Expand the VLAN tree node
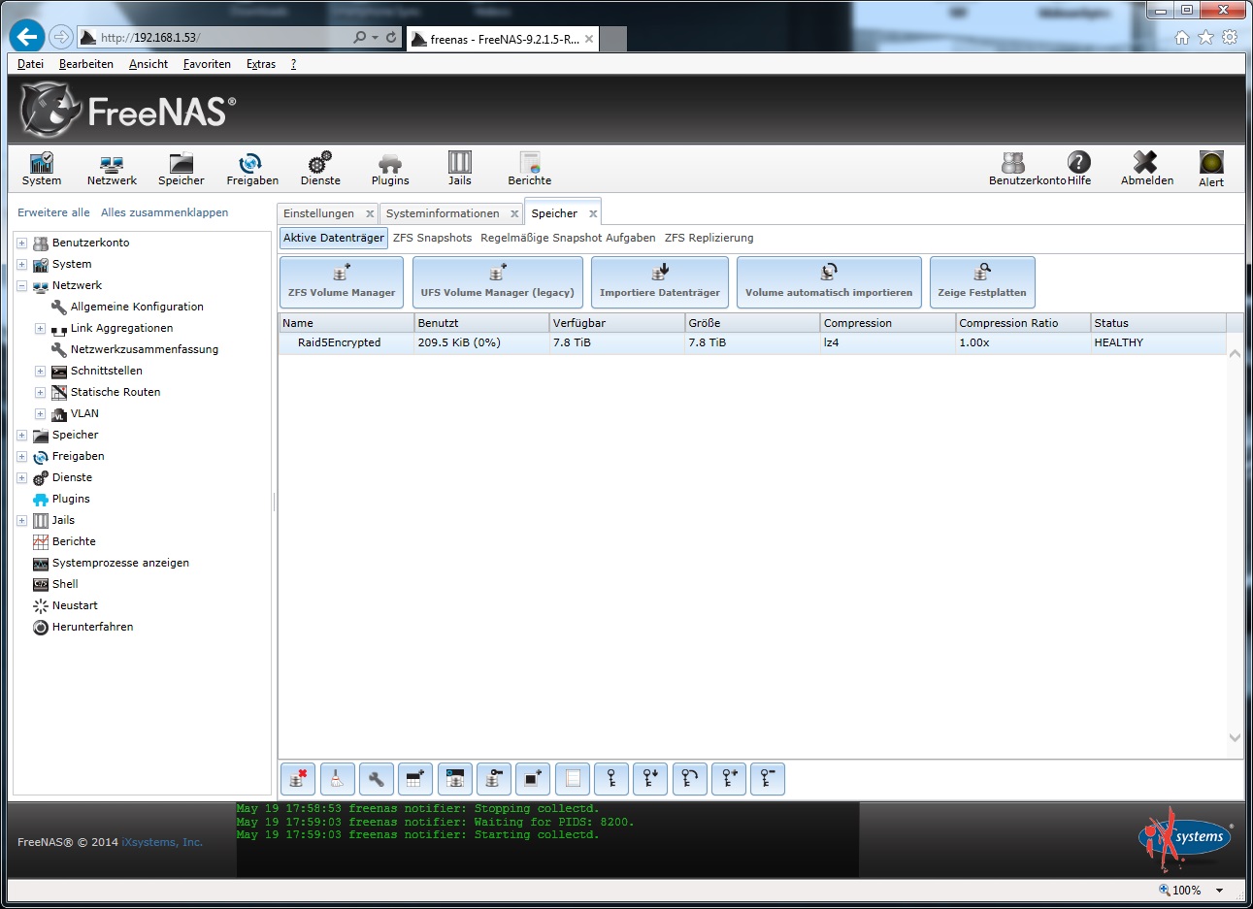 tap(40, 413)
